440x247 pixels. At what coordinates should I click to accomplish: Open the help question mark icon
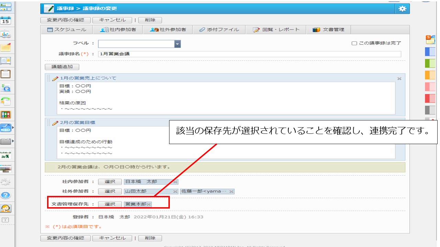pos(6,195)
